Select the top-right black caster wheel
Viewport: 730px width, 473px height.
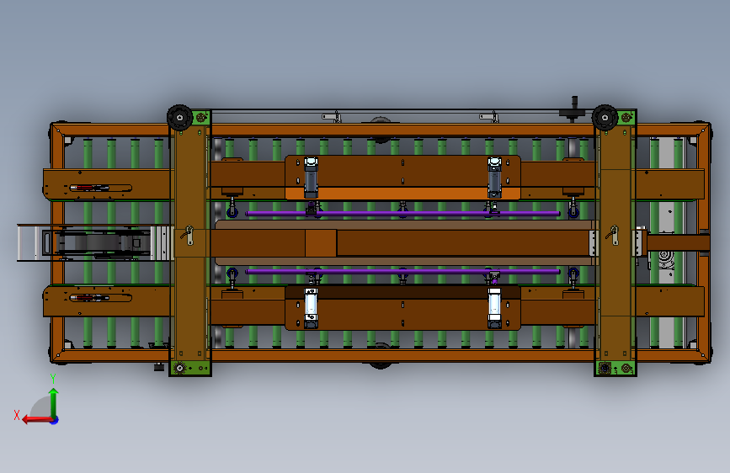605,117
